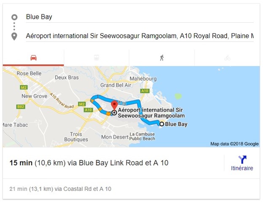Edit the Aéroport international destination field
The height and width of the screenshot is (203, 263).
[140, 36]
